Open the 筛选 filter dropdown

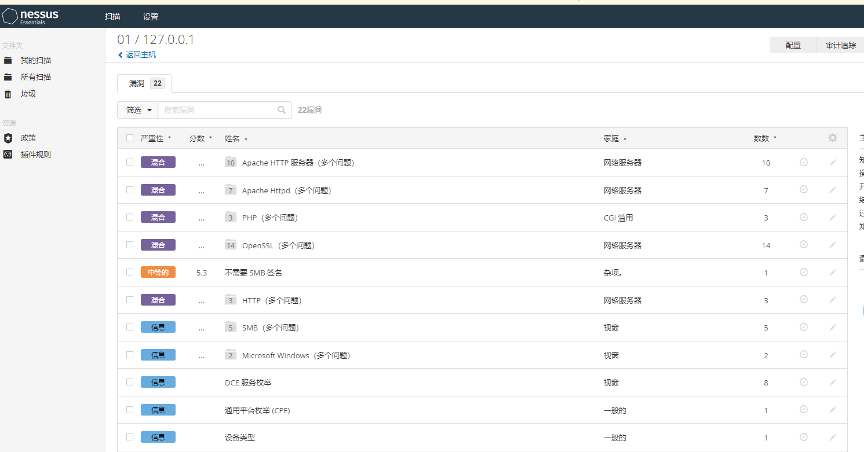(x=138, y=110)
